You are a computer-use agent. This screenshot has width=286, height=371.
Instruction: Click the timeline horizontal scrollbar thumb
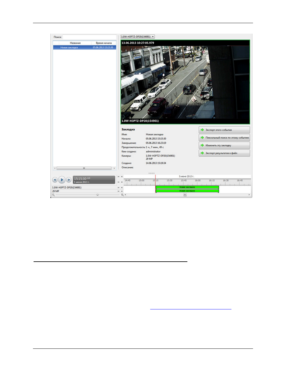pos(185,195)
